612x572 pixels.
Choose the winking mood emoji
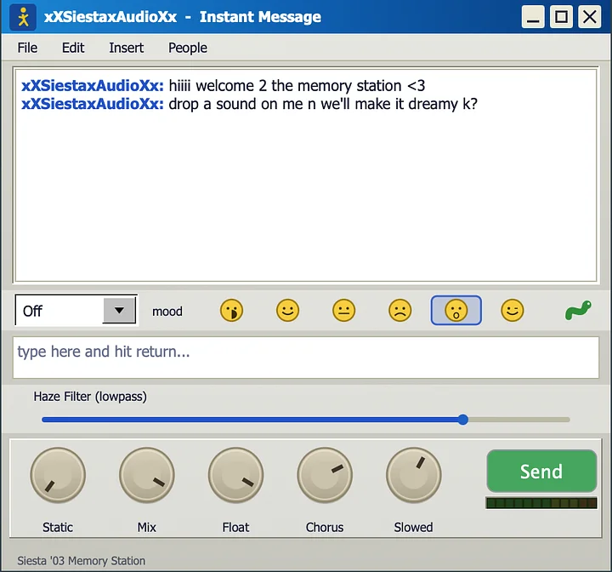pos(512,311)
